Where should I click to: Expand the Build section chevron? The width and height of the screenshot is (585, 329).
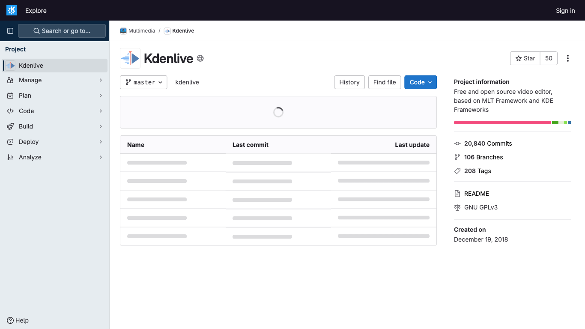101,126
